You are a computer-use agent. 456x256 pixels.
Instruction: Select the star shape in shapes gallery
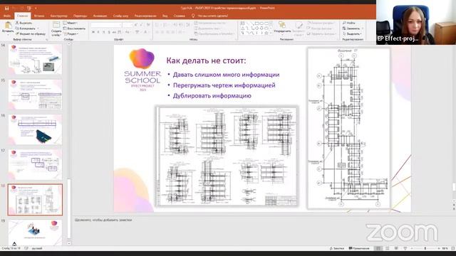click(266, 33)
